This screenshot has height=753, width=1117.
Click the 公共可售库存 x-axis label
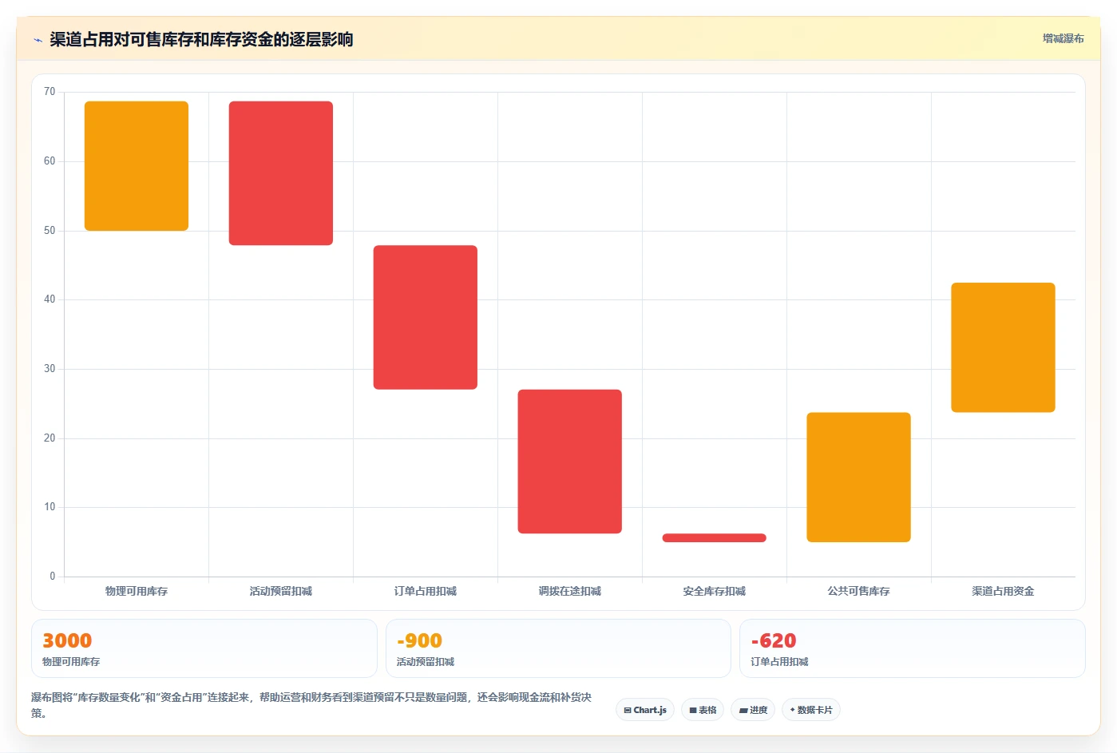(x=859, y=591)
